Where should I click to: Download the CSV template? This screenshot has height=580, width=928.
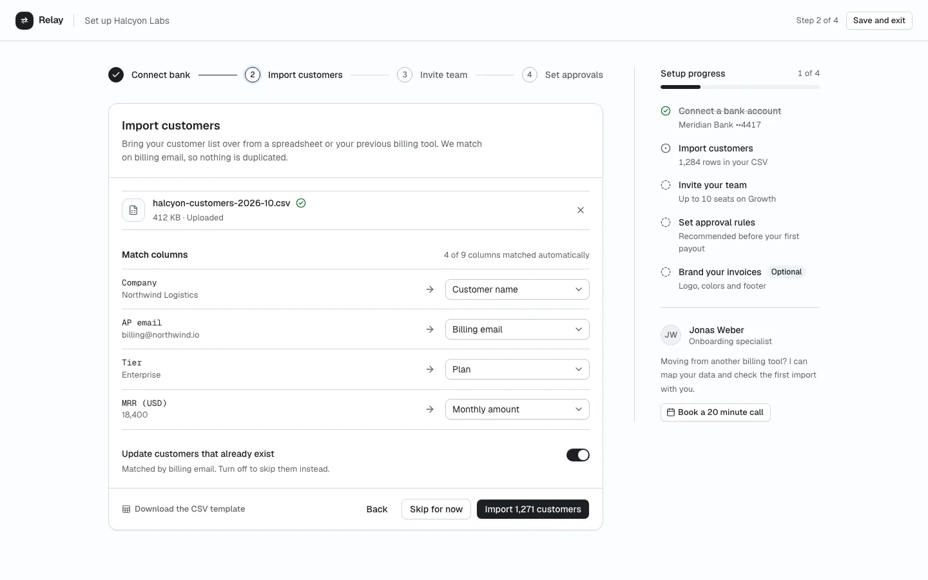click(x=184, y=509)
